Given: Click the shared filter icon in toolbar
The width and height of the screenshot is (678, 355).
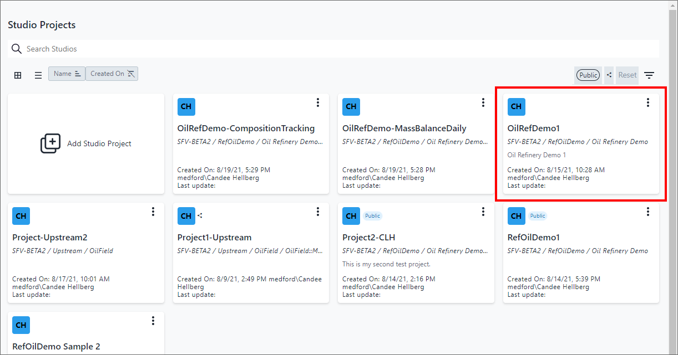Looking at the screenshot, I should [609, 75].
